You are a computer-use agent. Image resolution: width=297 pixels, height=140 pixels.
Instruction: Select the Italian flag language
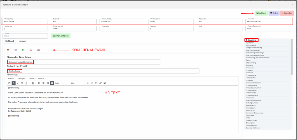pos(23,50)
